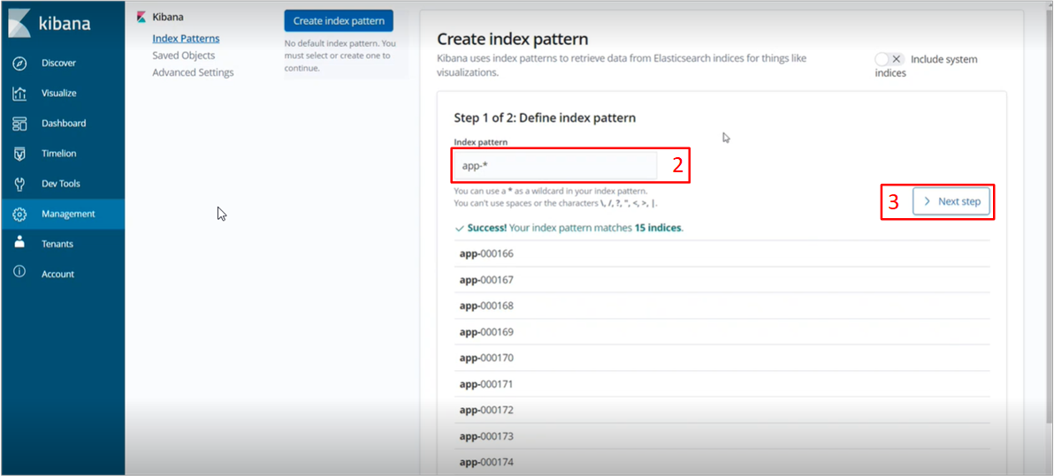Viewport: 1054px width, 476px height.
Task: Select the Visualize menu label
Action: tap(58, 94)
